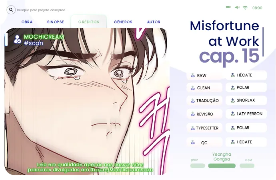
Task: Click the person icon next to QC
Action: (x=193, y=142)
